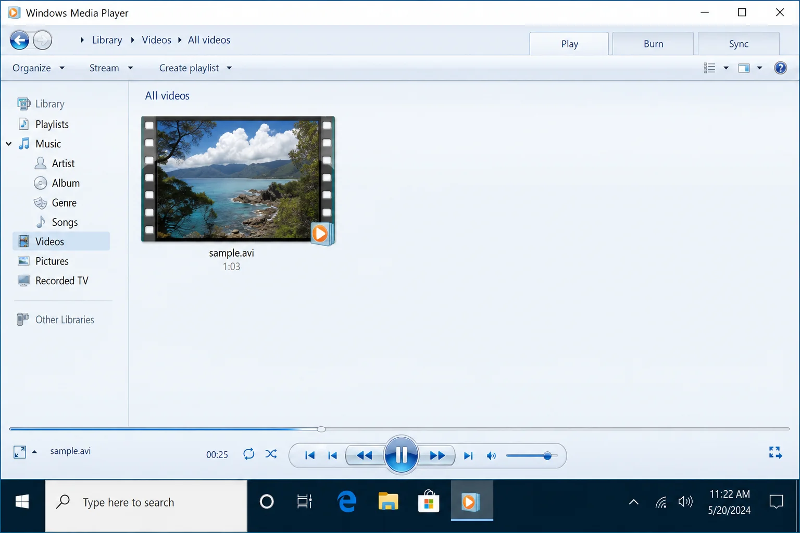This screenshot has width=800, height=533.
Task: Click Library in the breadcrumb path
Action: click(x=107, y=40)
